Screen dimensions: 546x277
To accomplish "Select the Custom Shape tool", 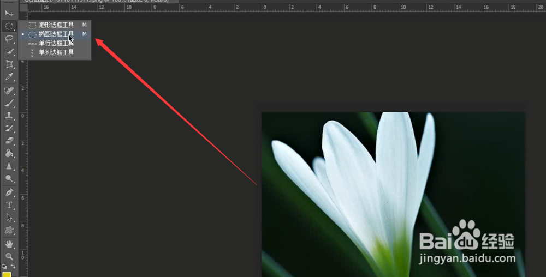I will pyautogui.click(x=9, y=230).
